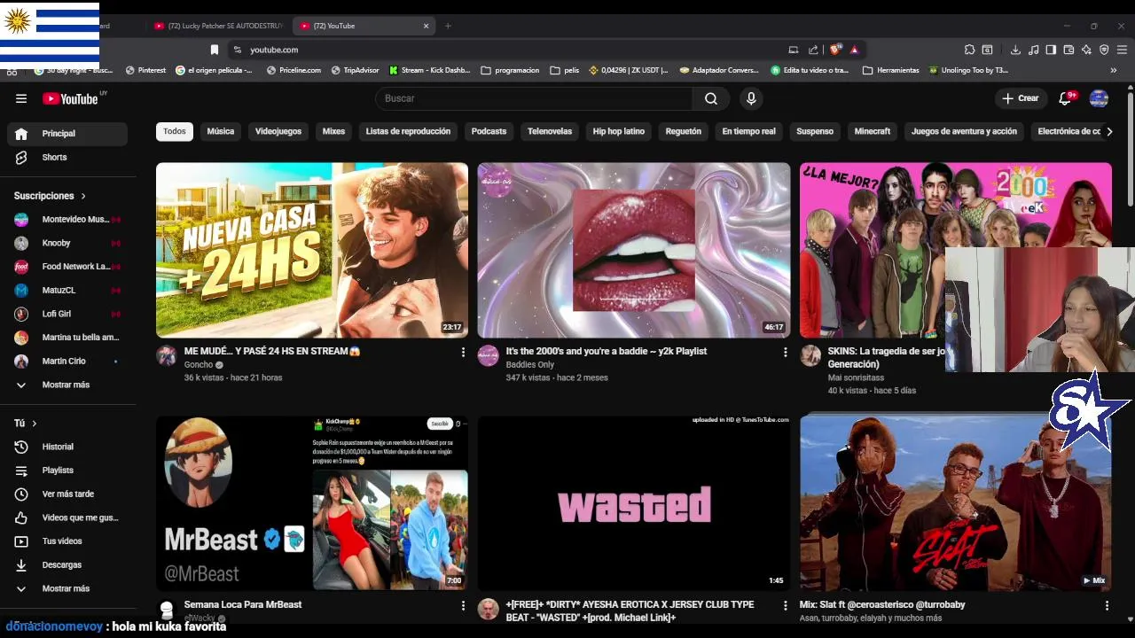Viewport: 1135px width, 638px height.
Task: Open Lofi Girl subscription channel
Action: point(67,314)
